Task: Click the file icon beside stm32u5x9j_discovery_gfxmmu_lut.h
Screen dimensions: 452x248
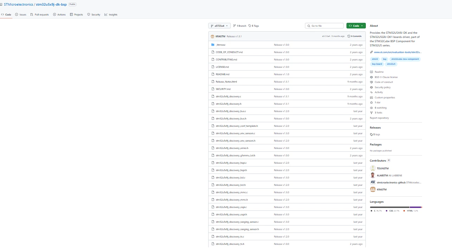Action: (x=213, y=155)
